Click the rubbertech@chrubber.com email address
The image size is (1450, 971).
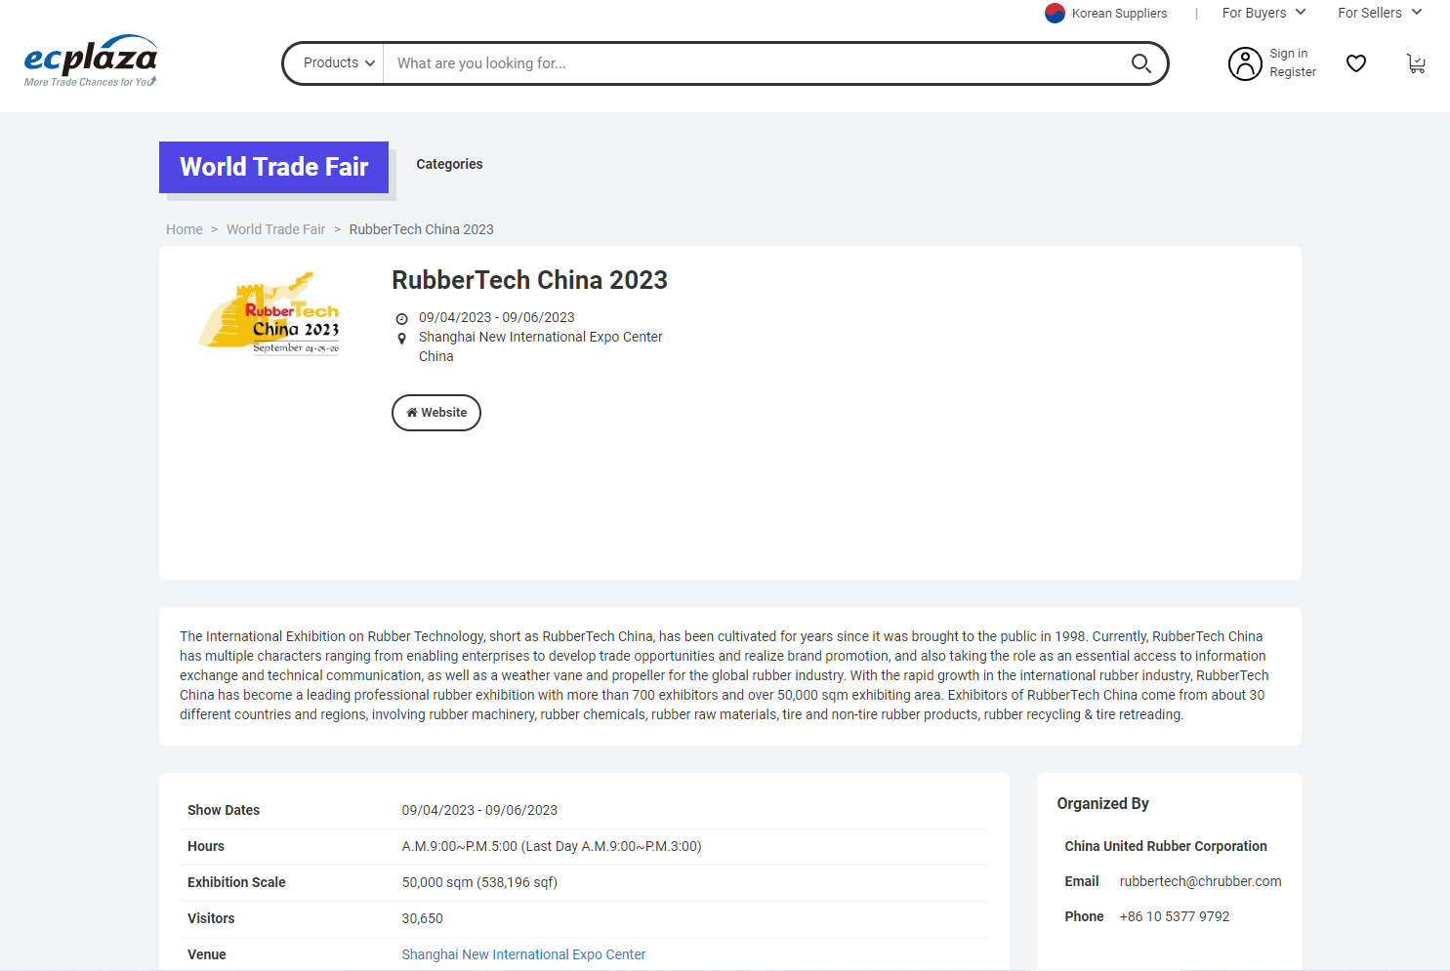1200,881
